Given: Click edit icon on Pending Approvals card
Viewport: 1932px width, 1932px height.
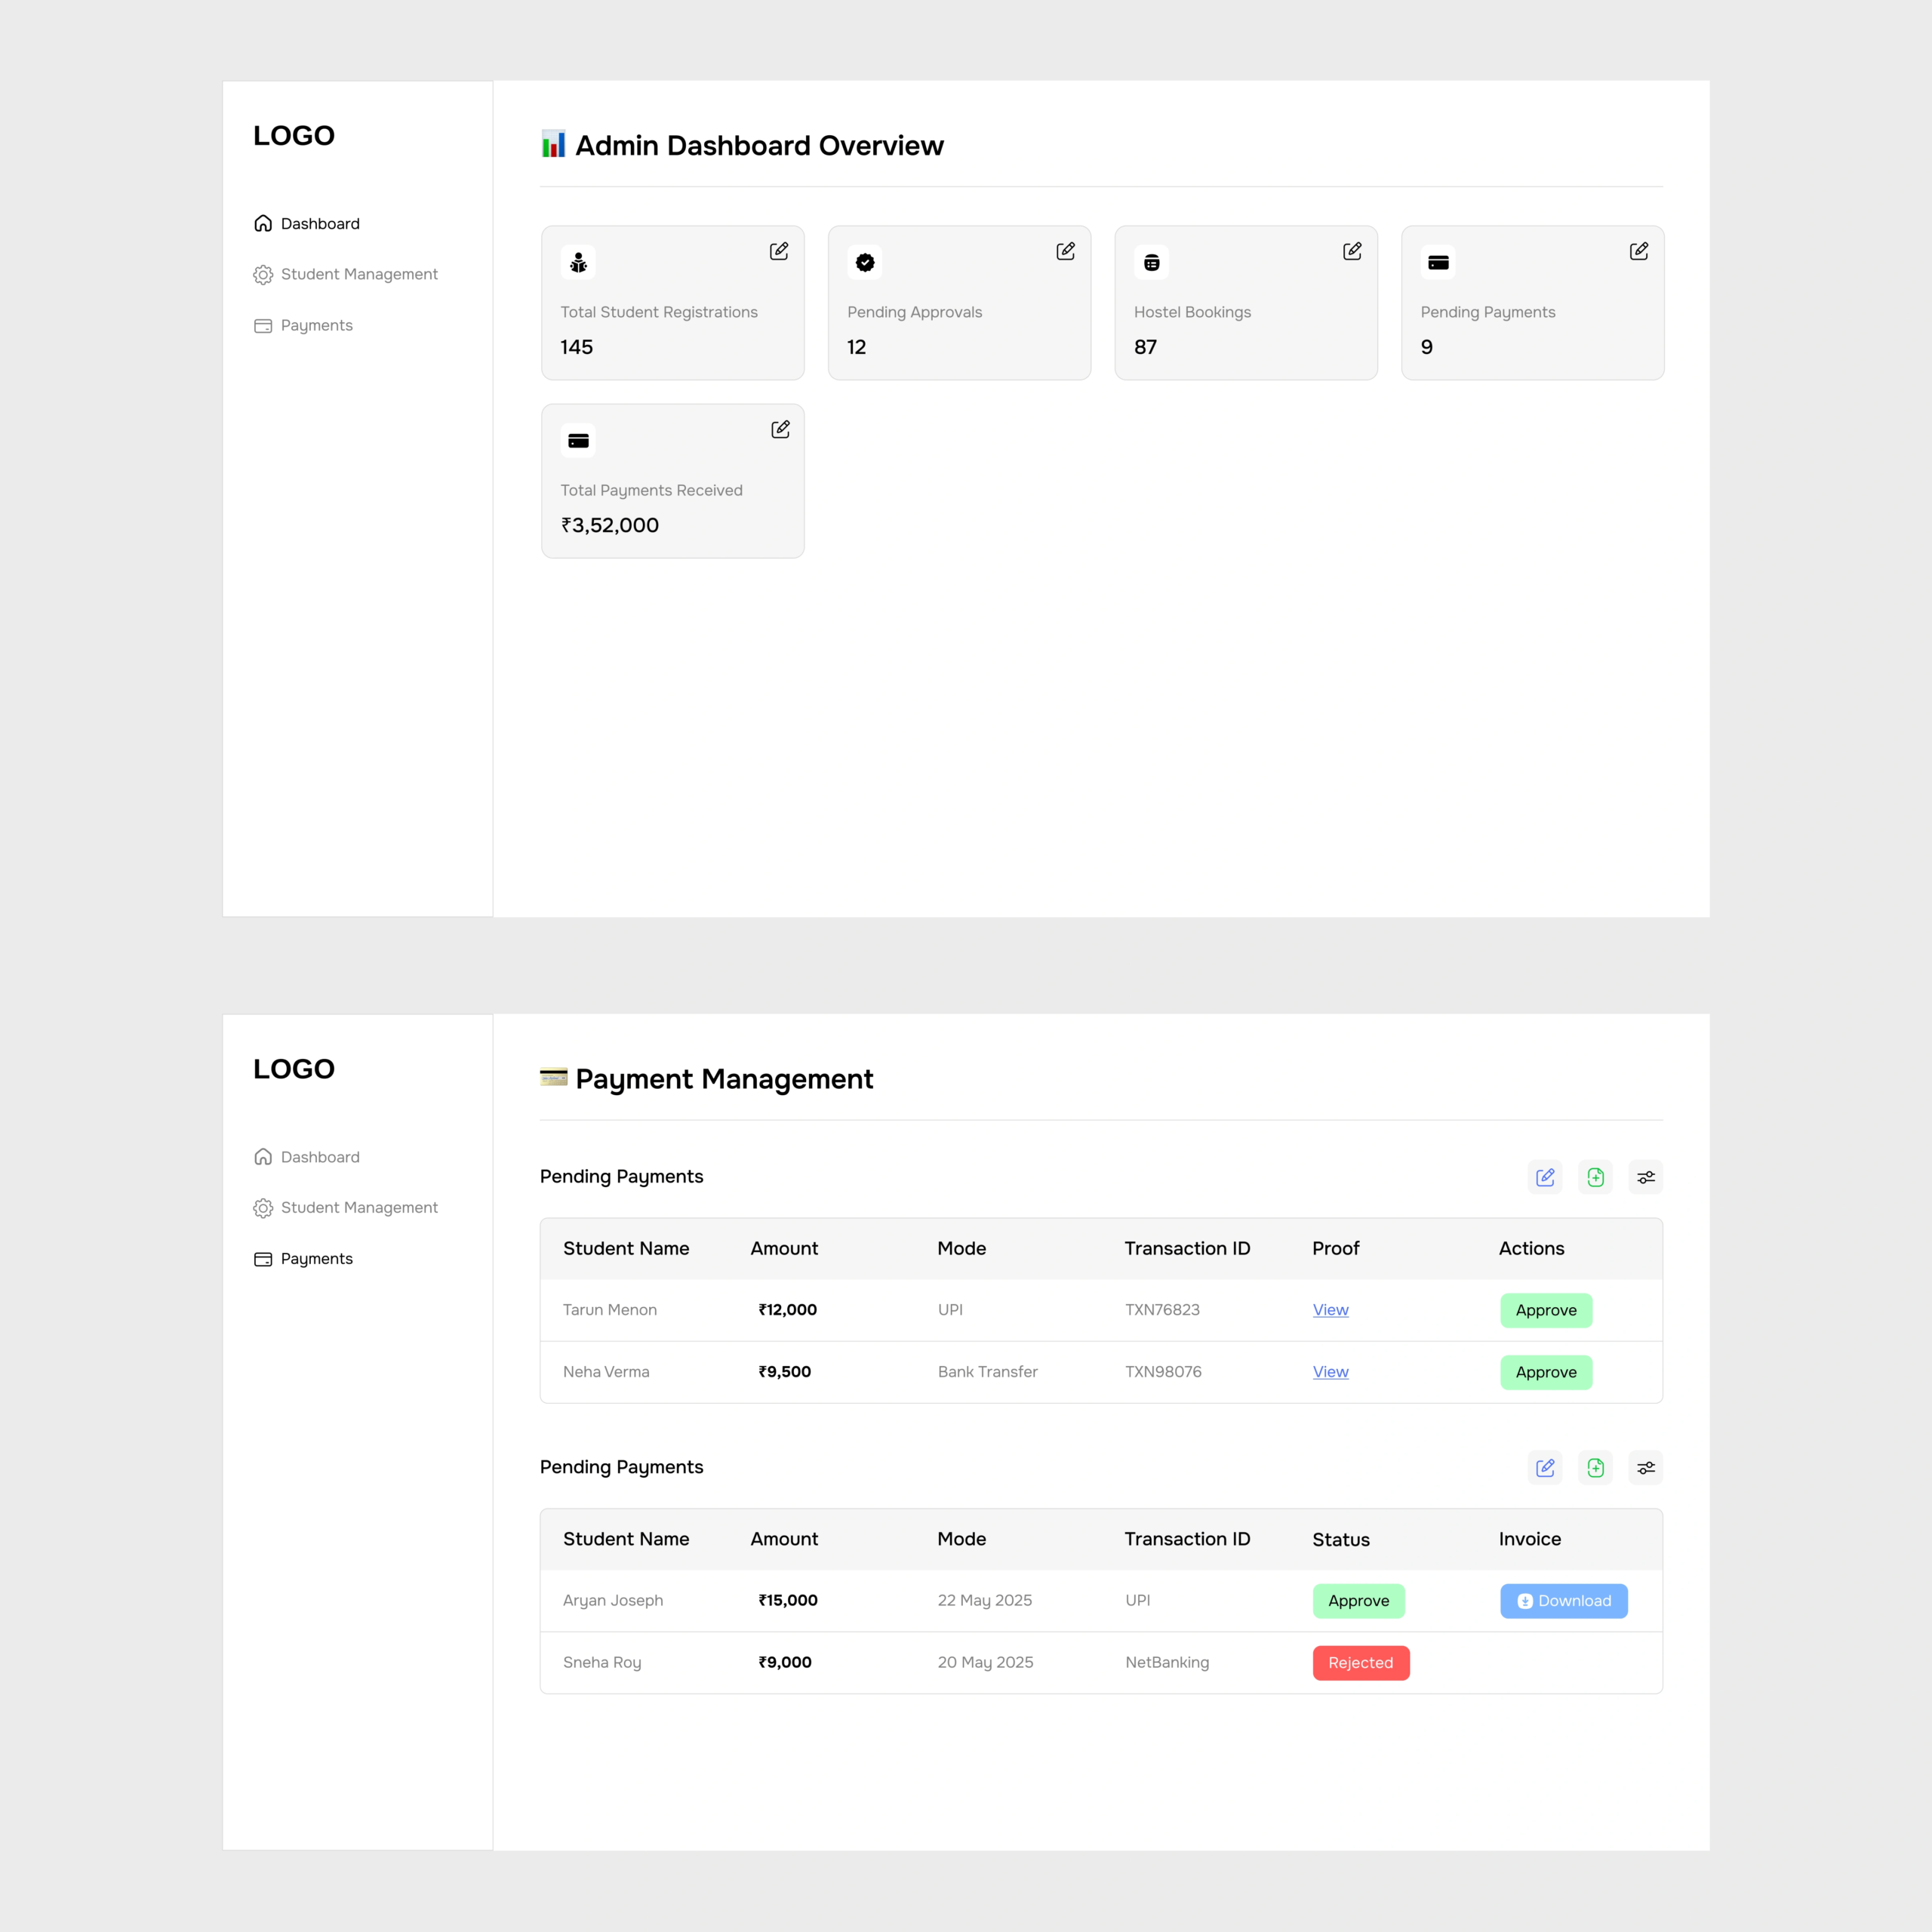Looking at the screenshot, I should point(1066,251).
